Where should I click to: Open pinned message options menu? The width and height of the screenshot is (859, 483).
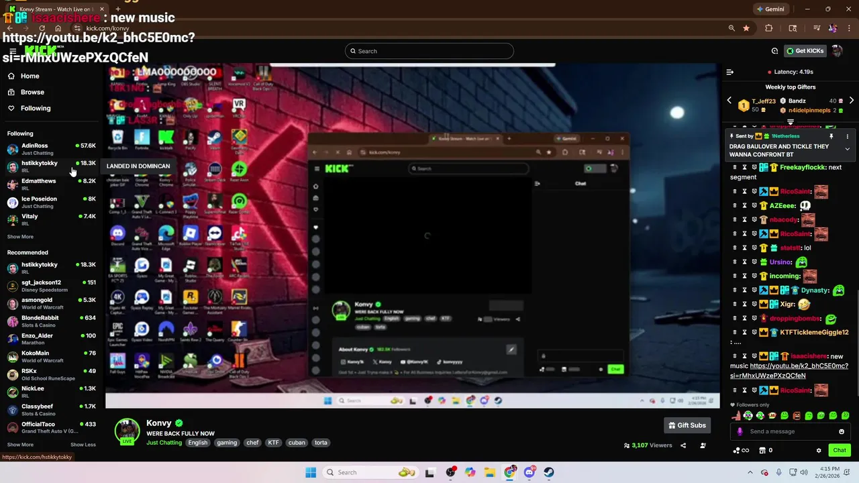pos(847,136)
